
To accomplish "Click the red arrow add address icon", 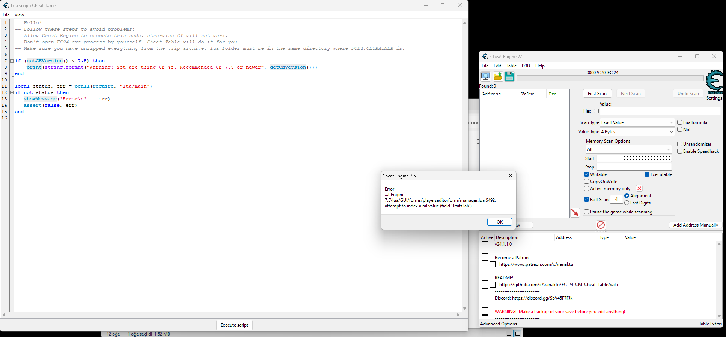I will 575,213.
